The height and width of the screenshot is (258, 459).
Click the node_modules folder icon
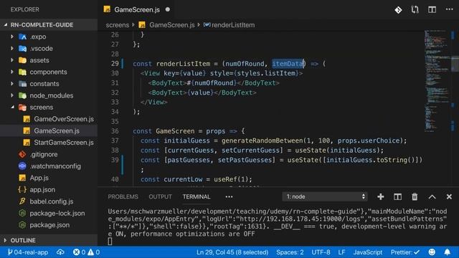click(22, 95)
